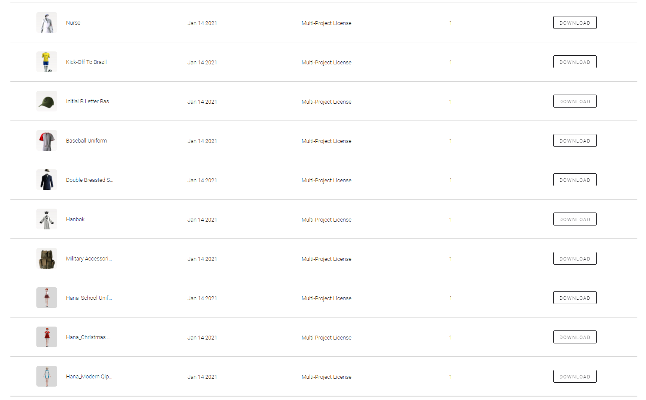This screenshot has height=400, width=646.
Task: Open the Baseball Uniform name link
Action: click(x=86, y=141)
